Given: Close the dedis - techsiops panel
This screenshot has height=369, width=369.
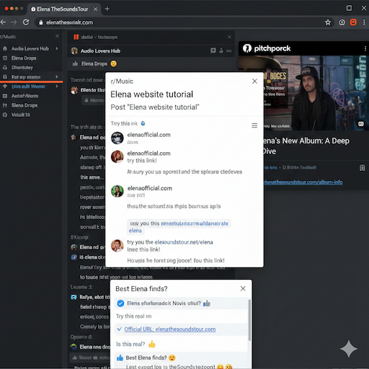Looking at the screenshot, I should tap(229, 37).
